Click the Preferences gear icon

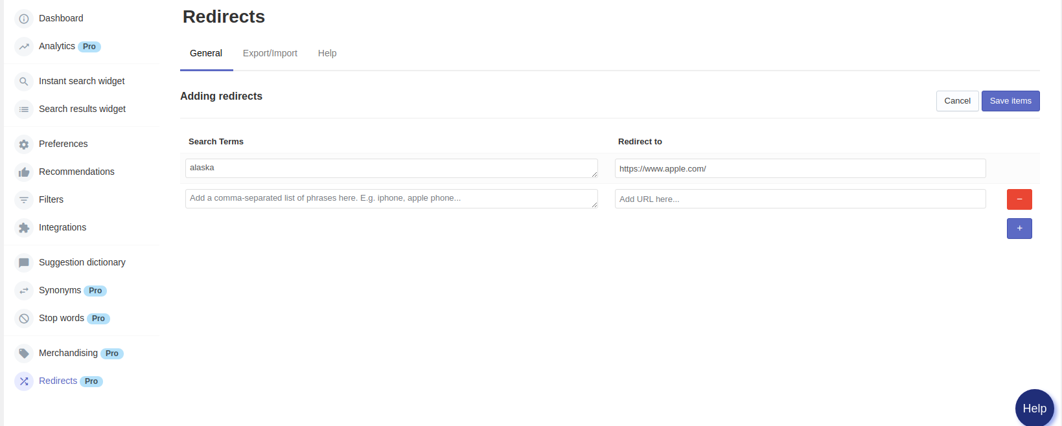[x=24, y=144]
